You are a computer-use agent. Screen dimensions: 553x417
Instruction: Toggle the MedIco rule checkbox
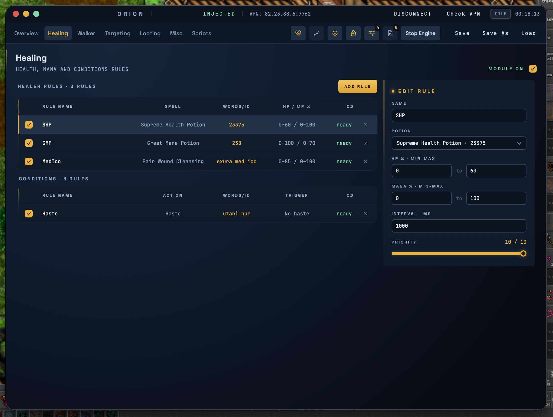coord(29,161)
